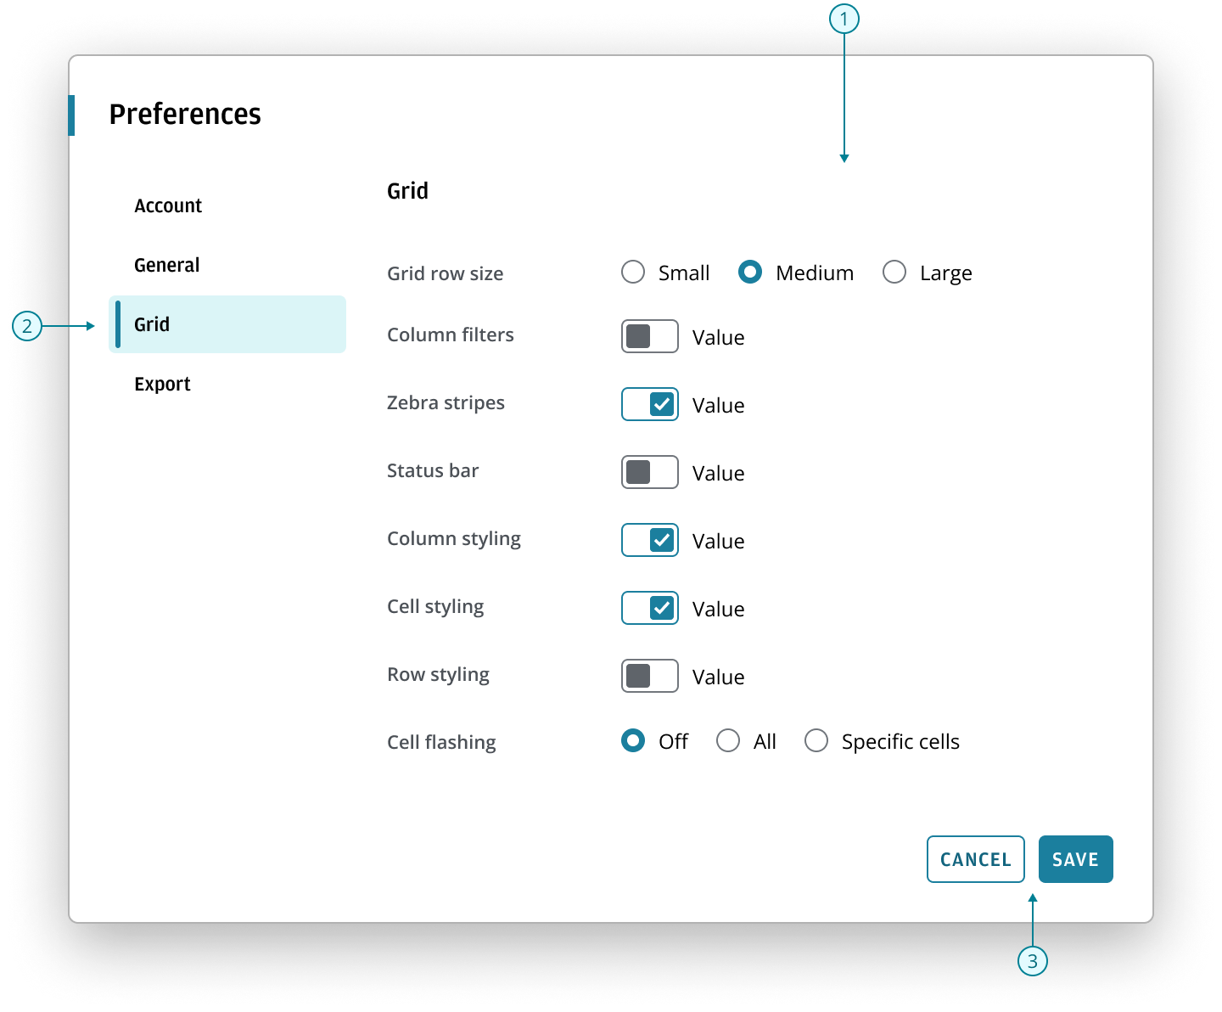The image size is (1222, 1012).
Task: Enable the Column filters toggle
Action: pyautogui.click(x=650, y=336)
